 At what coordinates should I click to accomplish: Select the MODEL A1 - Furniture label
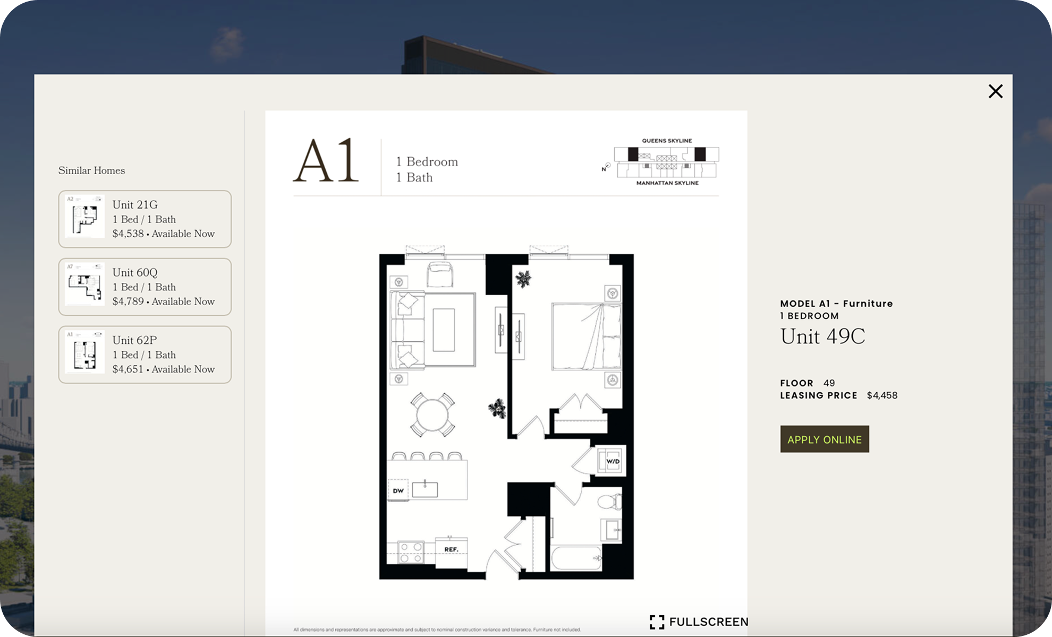(x=836, y=304)
